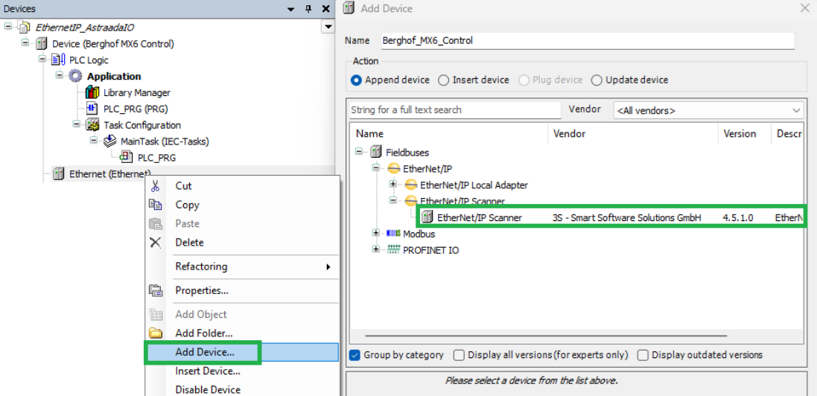Sort by the Name column header
This screenshot has height=396, width=817.
449,134
